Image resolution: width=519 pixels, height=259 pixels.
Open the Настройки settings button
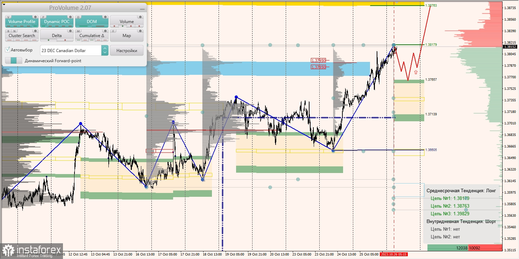coord(127,50)
